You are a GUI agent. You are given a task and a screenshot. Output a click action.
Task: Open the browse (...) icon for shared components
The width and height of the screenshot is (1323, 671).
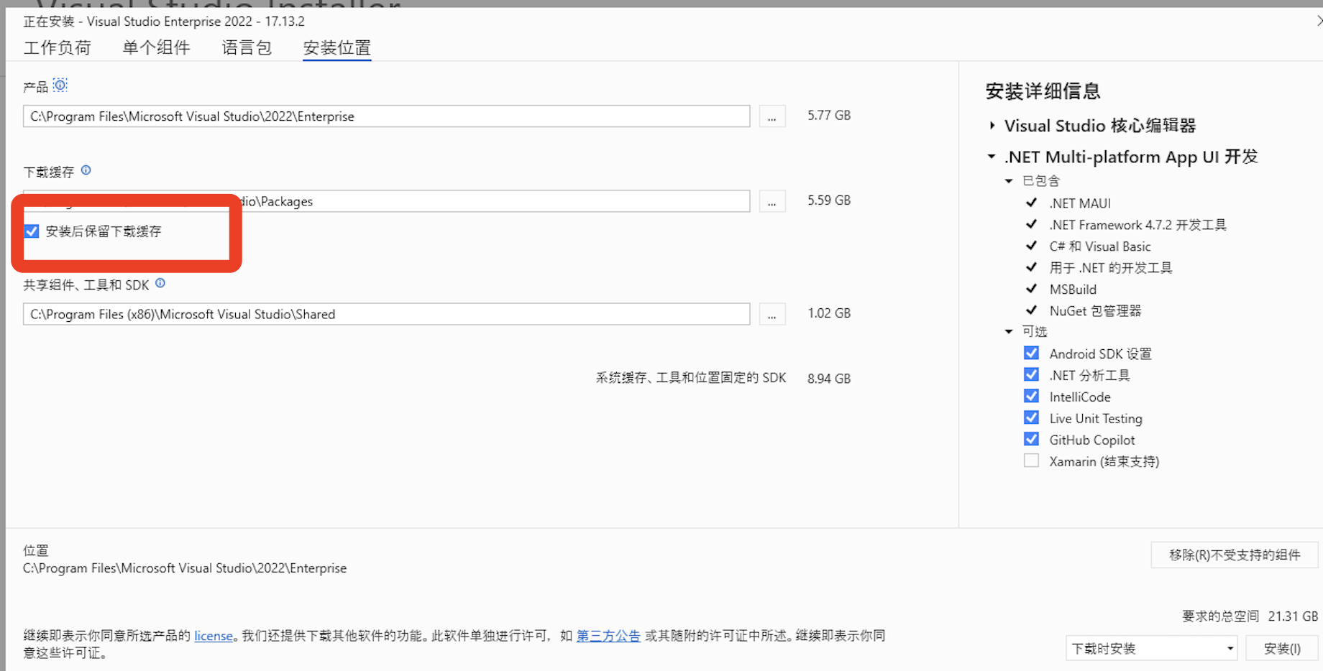(772, 314)
